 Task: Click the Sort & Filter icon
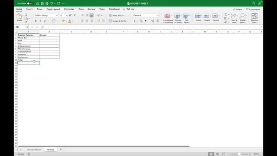[x=233, y=16]
